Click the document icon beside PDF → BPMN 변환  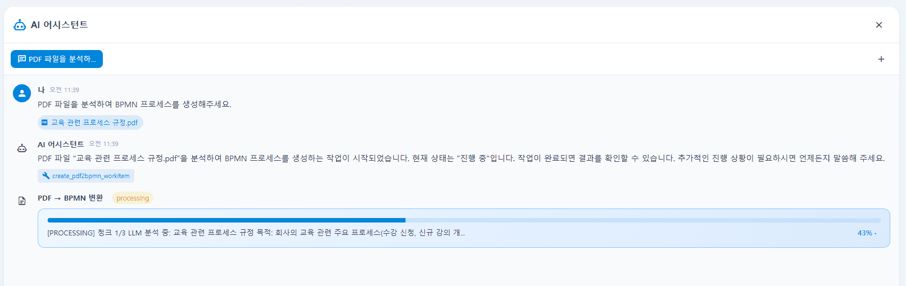coord(22,201)
